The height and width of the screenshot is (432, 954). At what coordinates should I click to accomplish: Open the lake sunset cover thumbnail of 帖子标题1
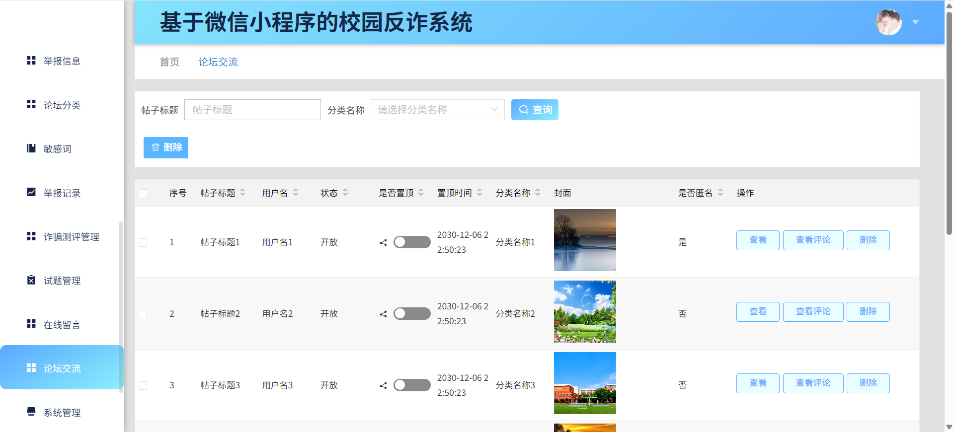coord(585,240)
